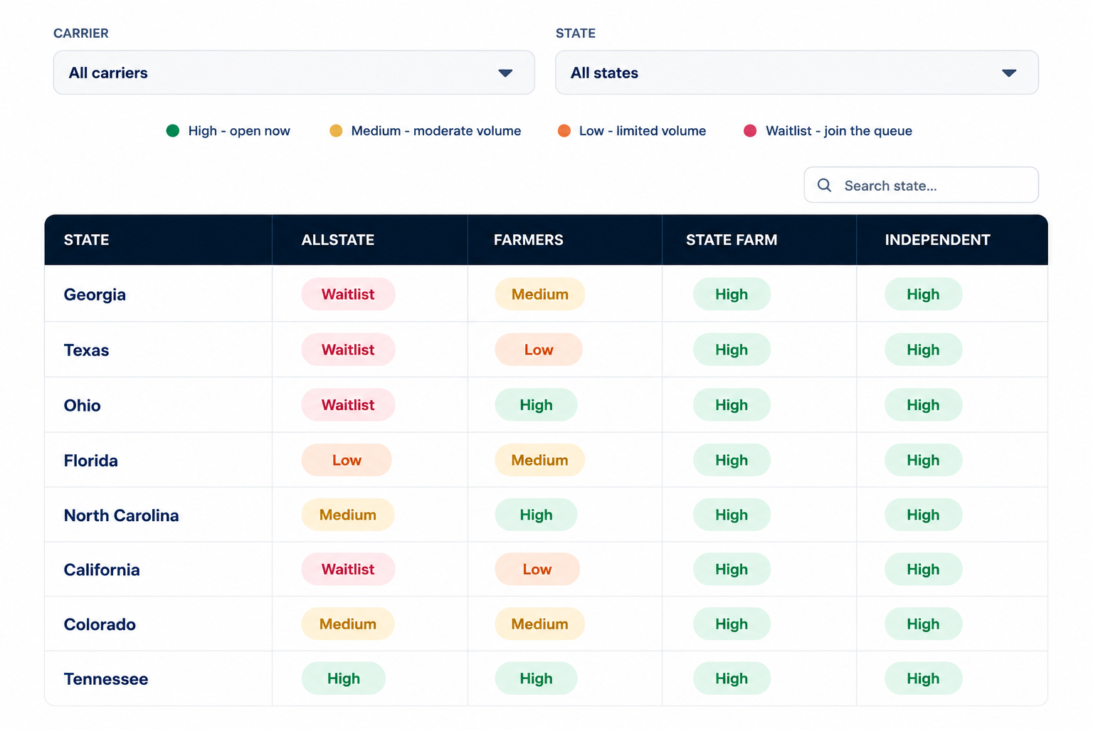Screen dimensions: 1093x729
Task: Click the red Waitlist legend dot
Action: point(750,130)
